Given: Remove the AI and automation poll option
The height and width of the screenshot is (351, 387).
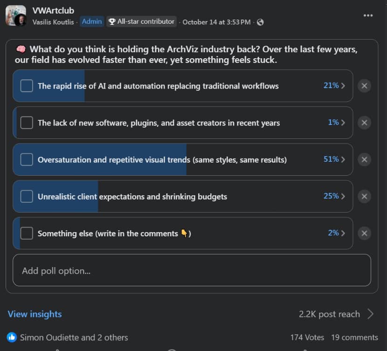Looking at the screenshot, I should click(364, 86).
